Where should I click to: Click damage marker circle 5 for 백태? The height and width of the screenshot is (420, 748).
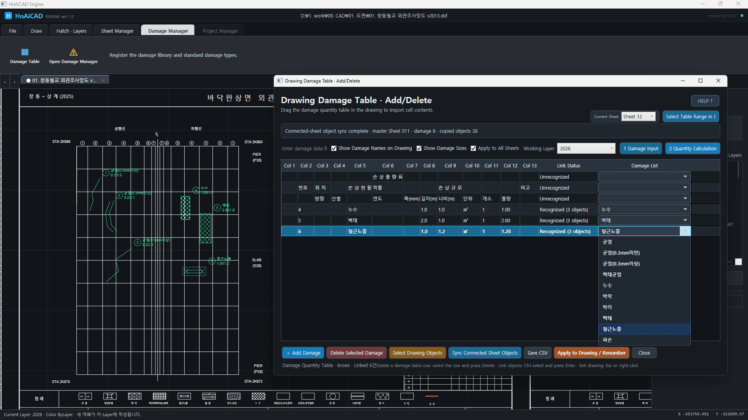pyautogui.click(x=217, y=208)
